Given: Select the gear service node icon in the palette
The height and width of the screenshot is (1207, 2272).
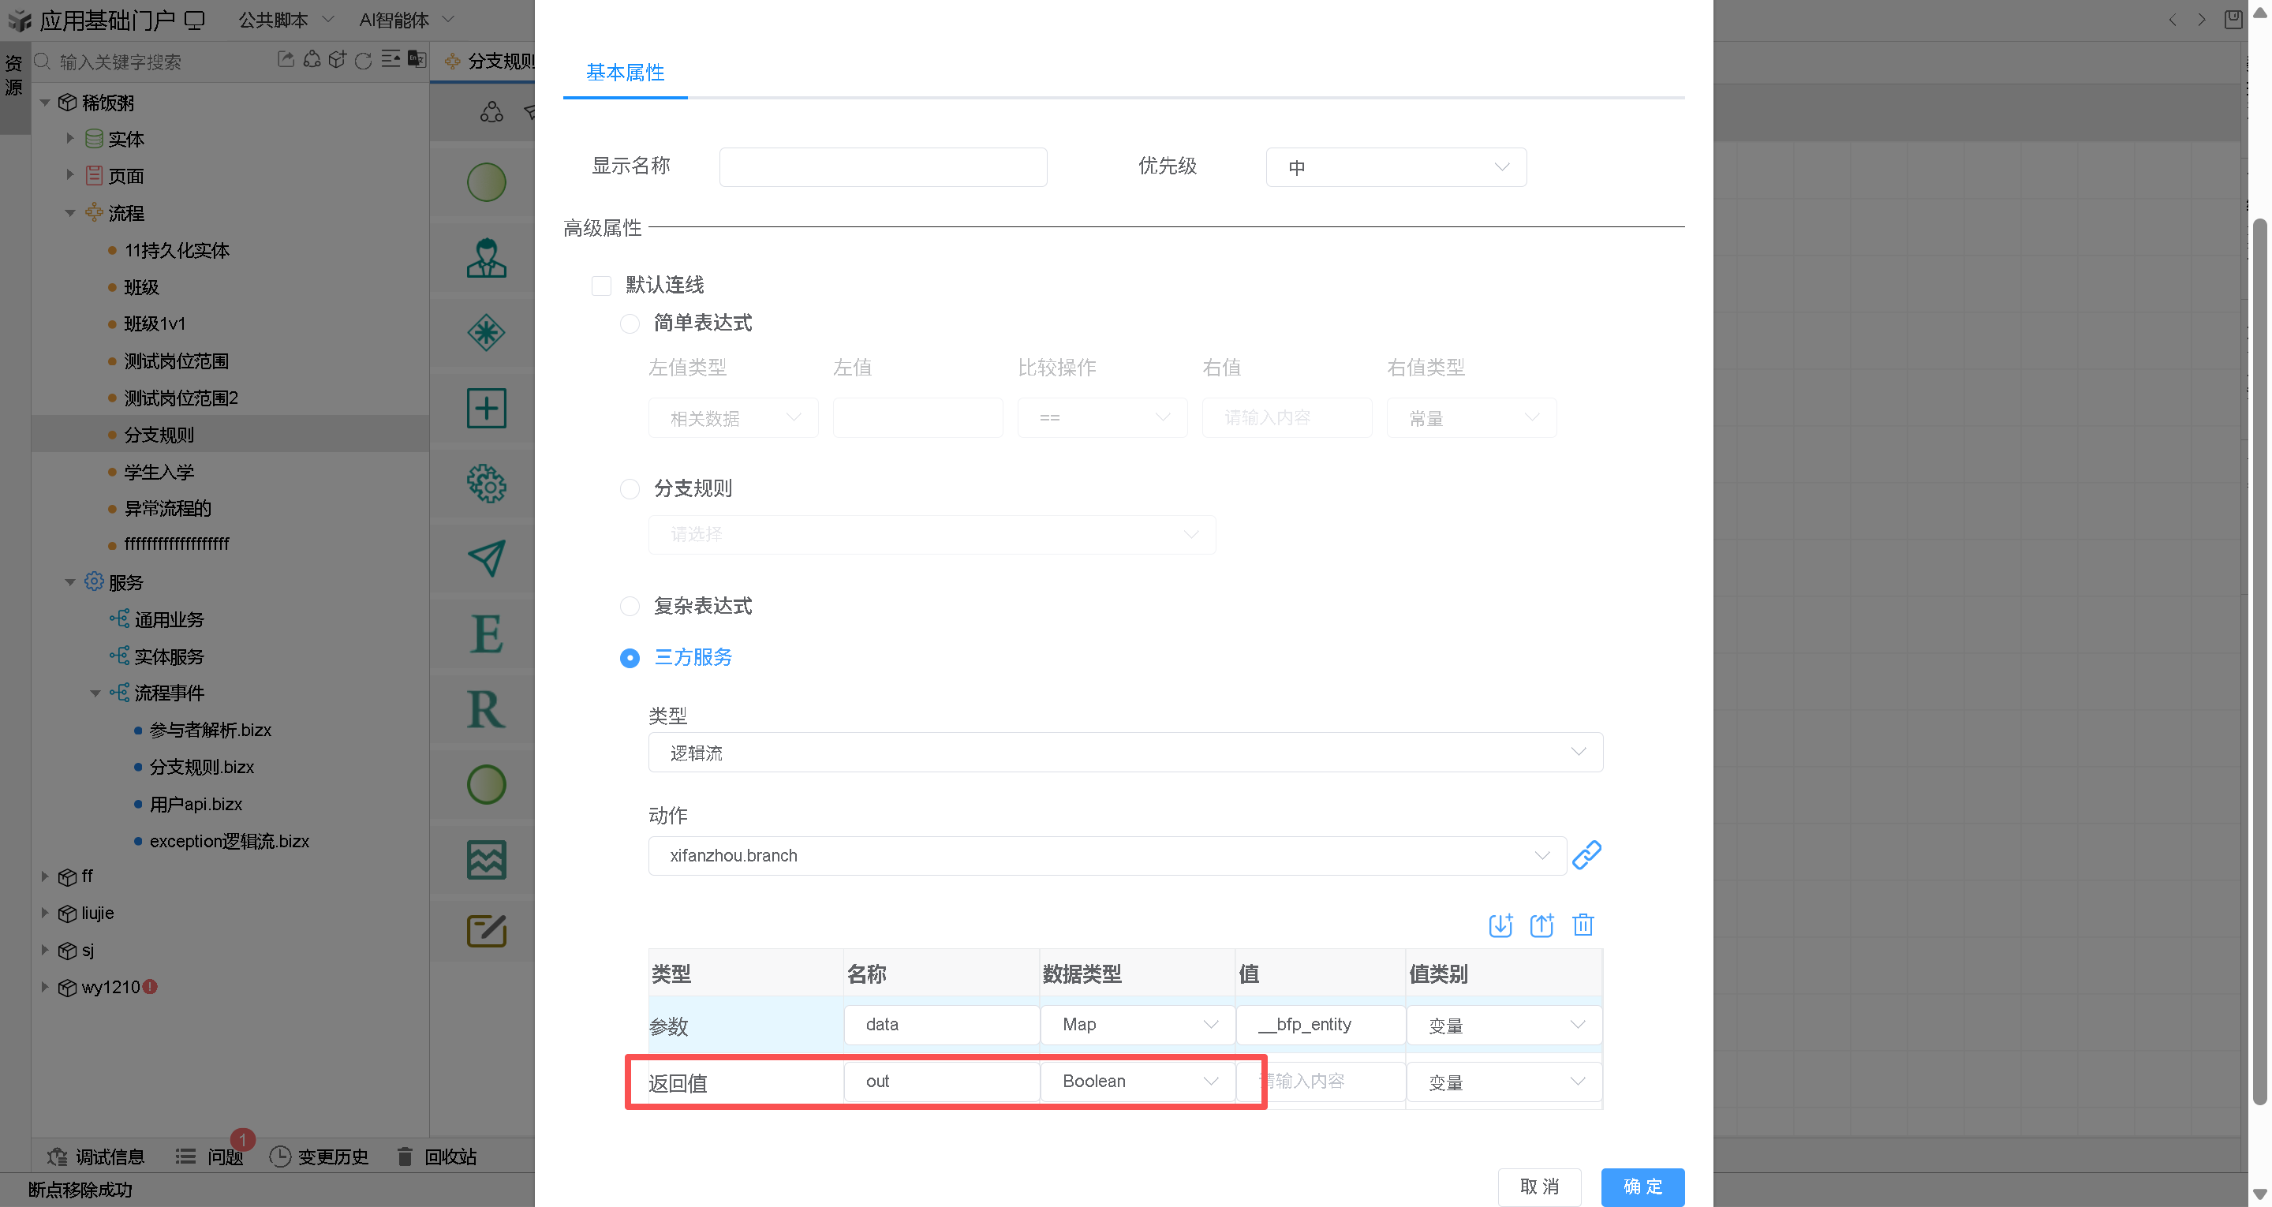Looking at the screenshot, I should (x=486, y=484).
